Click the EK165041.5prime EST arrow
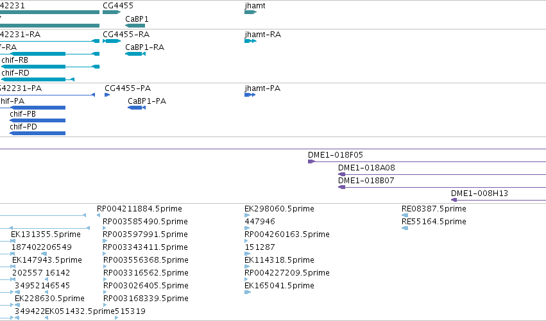Image resolution: width=546 pixels, height=321 pixels. (x=248, y=292)
